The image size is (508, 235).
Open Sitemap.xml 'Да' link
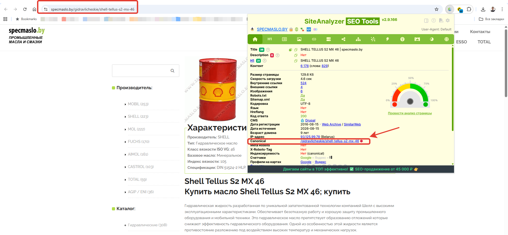click(x=303, y=100)
